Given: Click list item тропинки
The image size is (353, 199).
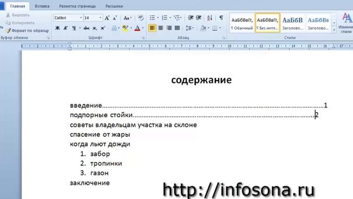Looking at the screenshot, I should tap(106, 164).
